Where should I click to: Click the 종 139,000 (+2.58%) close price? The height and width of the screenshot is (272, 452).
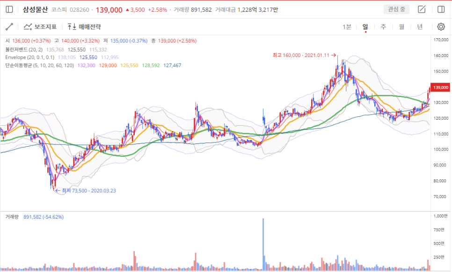(174, 41)
